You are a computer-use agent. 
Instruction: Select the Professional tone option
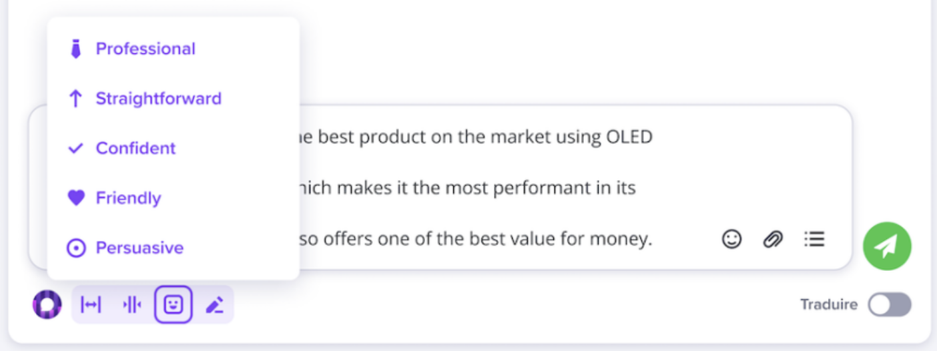(x=145, y=49)
